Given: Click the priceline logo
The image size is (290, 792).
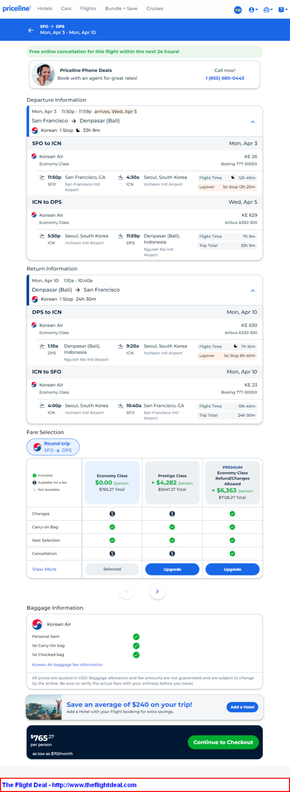Looking at the screenshot, I should 17,9.
